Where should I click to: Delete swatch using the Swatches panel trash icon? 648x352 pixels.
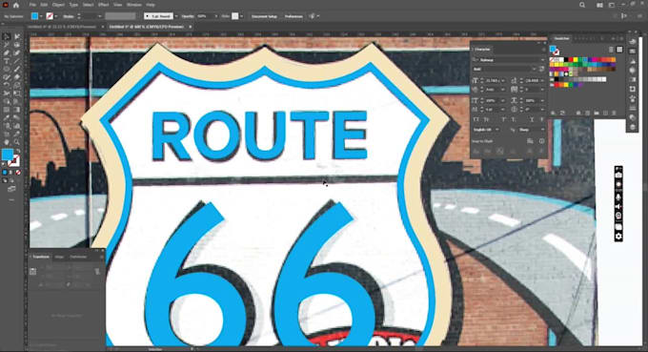pyautogui.click(x=614, y=113)
